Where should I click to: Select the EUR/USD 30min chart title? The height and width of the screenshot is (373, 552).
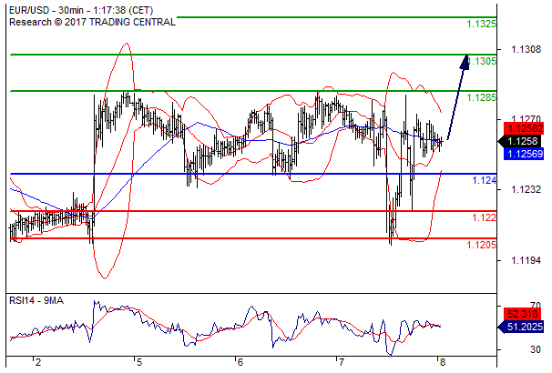coord(81,10)
